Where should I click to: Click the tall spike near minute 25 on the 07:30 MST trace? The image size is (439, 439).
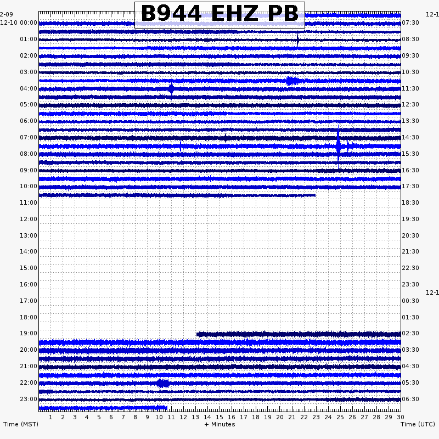click(x=339, y=146)
